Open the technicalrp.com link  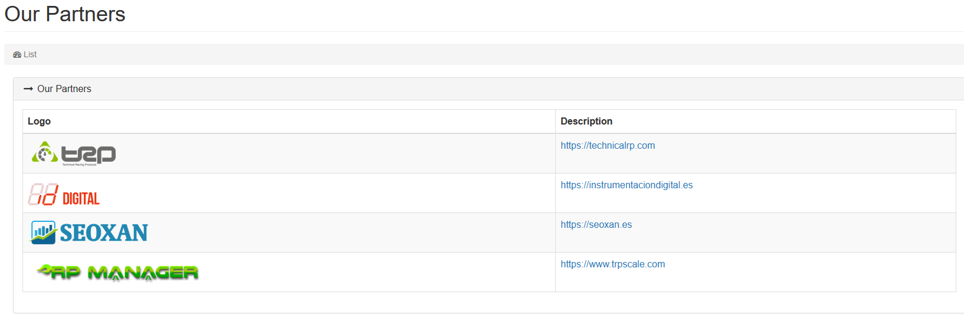(608, 146)
